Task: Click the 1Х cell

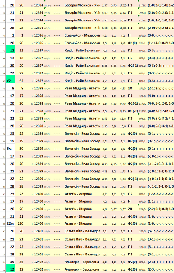Action: coord(130,88)
